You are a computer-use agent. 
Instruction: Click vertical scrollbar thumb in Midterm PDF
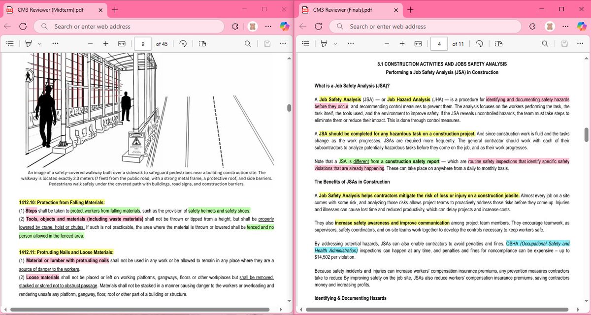coord(289,108)
